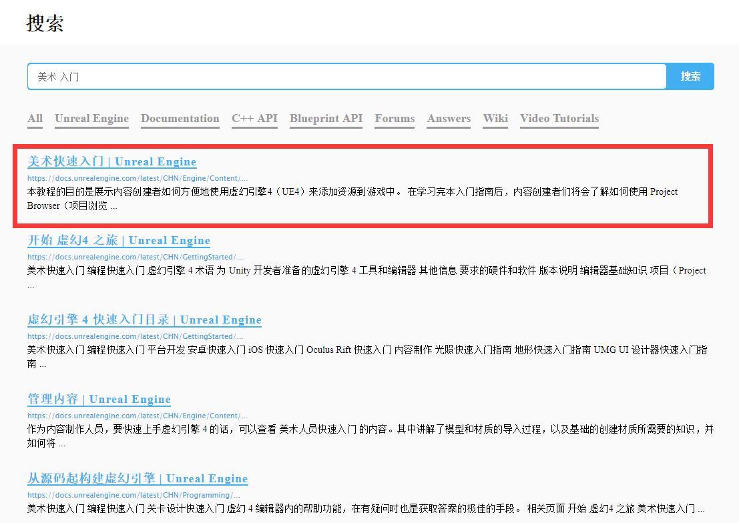
Task: Click the description starting 本教程的目的是展示内容创建者
Action: tap(352, 198)
